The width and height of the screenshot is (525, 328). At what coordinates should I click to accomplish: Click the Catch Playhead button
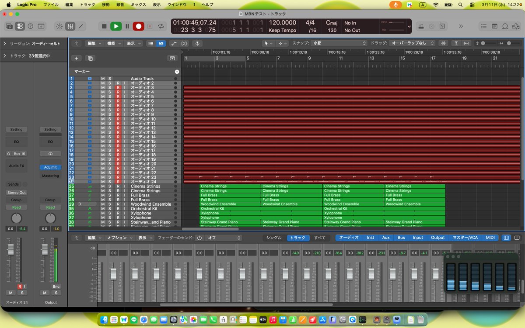point(198,44)
